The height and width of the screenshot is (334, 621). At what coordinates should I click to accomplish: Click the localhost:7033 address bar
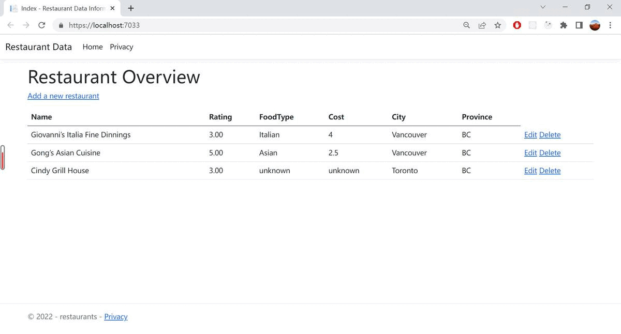coord(259,25)
